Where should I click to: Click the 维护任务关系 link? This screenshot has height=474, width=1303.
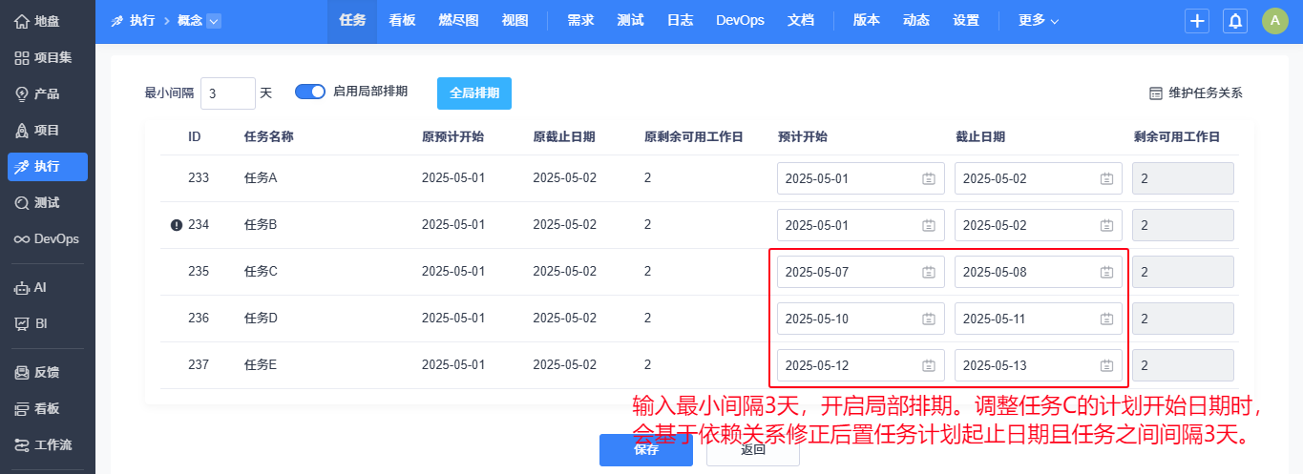(1195, 93)
